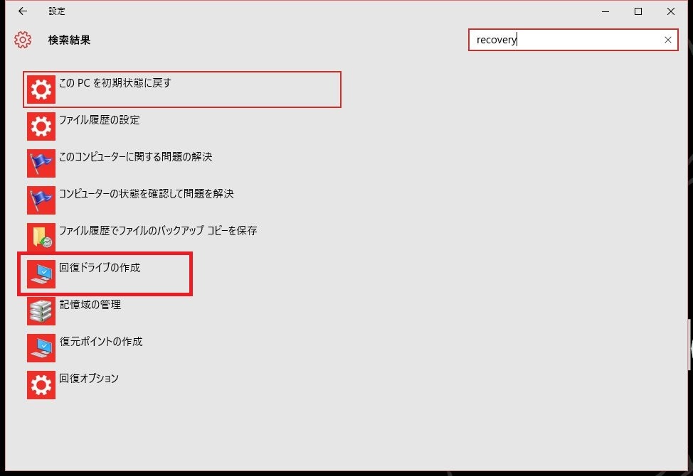This screenshot has width=693, height=476.
Task: Open 復元ポイントの作成 result
Action: tap(101, 342)
